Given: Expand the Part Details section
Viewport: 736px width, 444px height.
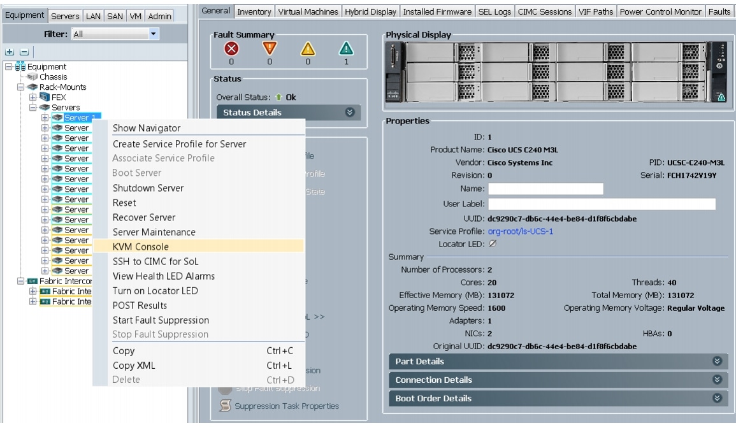Looking at the screenshot, I should 558,361.
